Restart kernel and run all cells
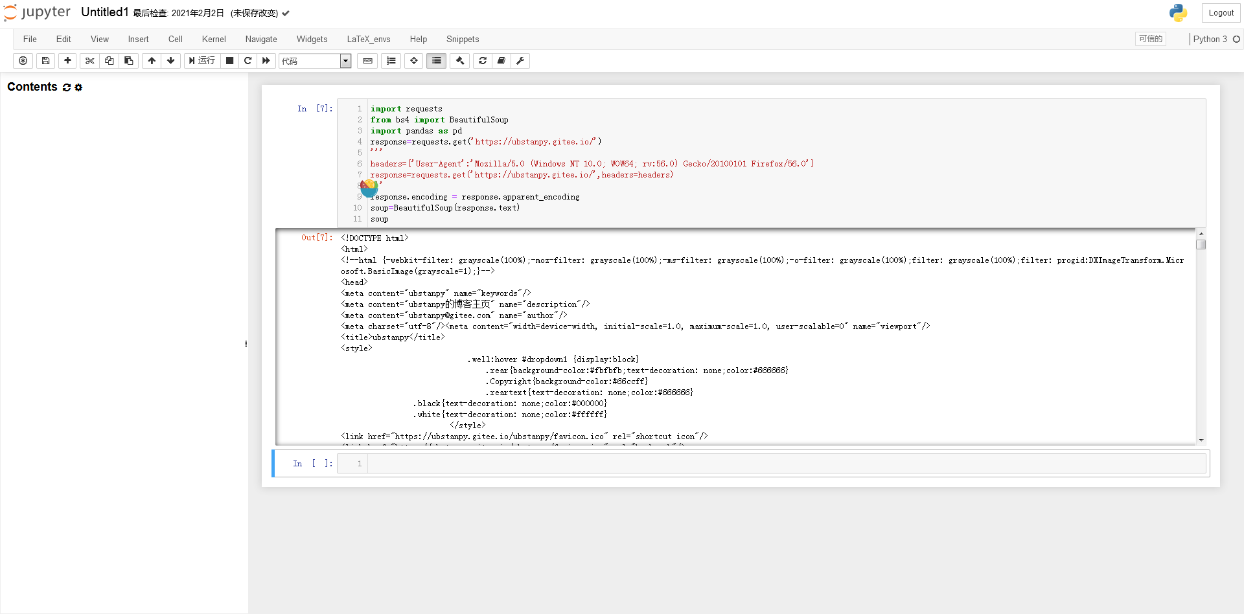1244x614 pixels. click(266, 61)
